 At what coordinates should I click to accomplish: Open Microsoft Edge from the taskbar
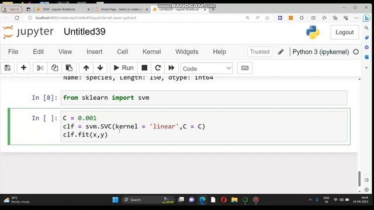coord(202,199)
